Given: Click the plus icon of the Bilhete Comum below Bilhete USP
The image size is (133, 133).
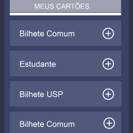Looking at the screenshot, I should (109, 123).
